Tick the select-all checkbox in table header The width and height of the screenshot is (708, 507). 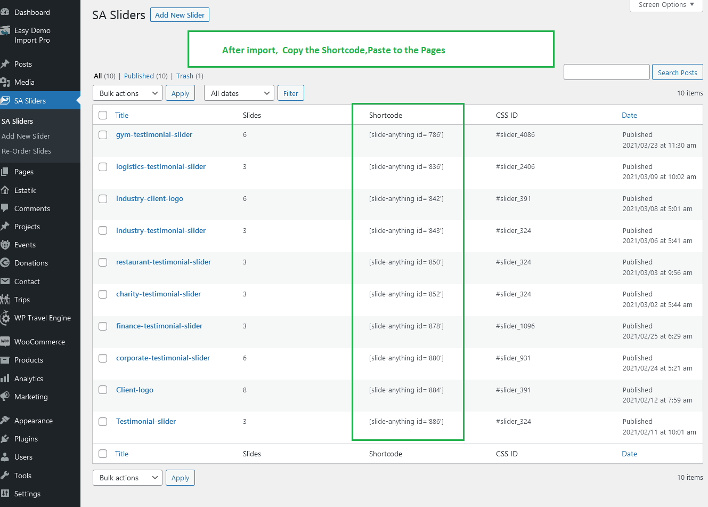[103, 115]
